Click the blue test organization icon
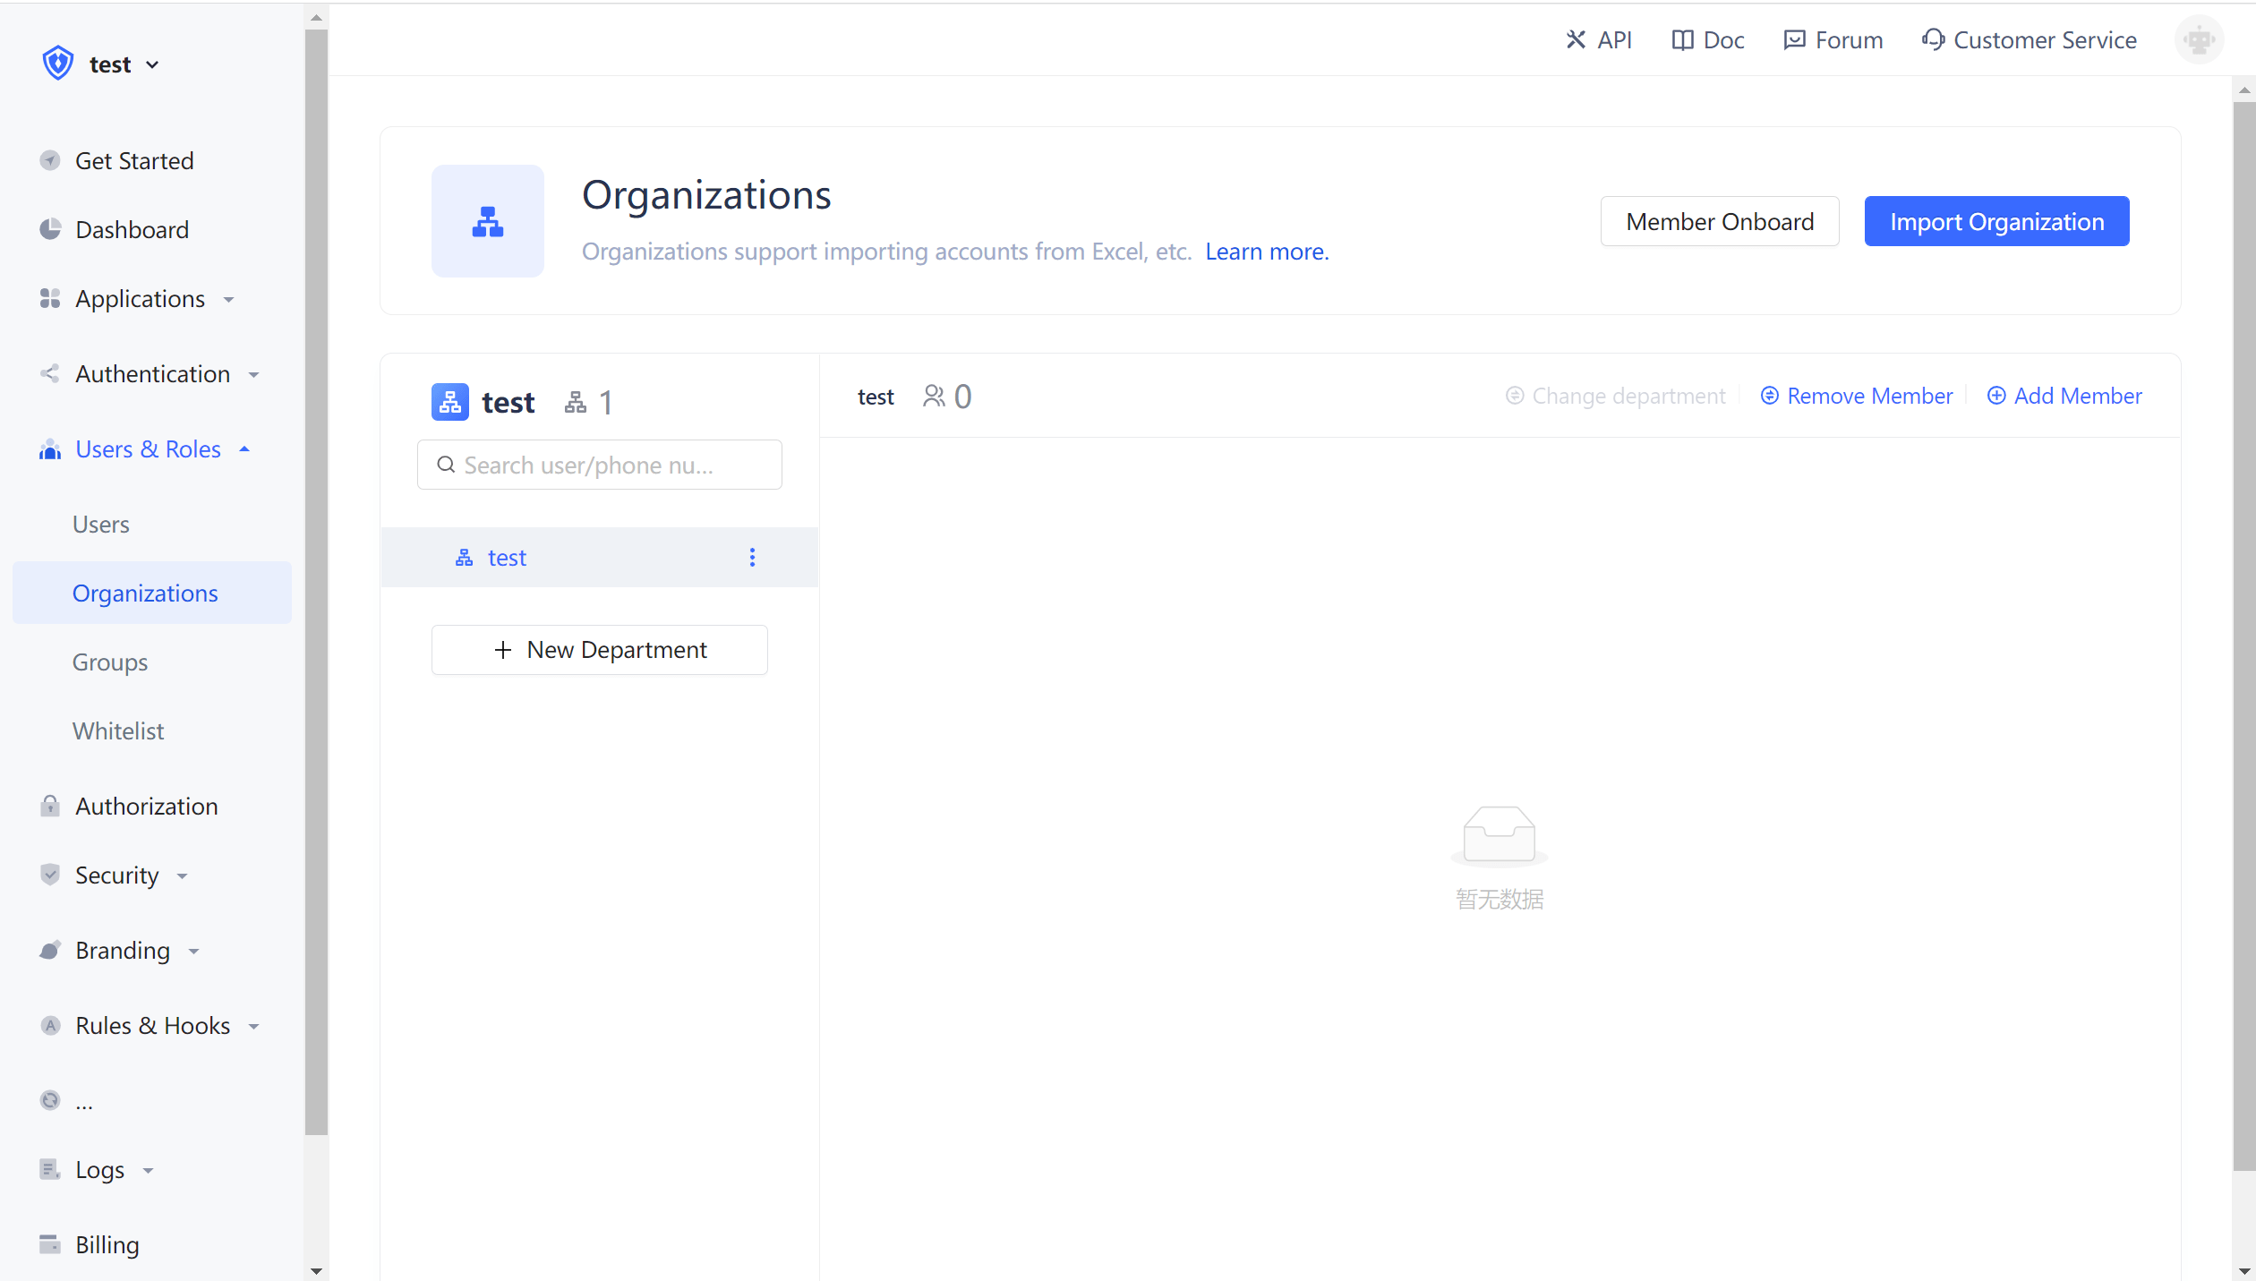The height and width of the screenshot is (1281, 2256). [x=450, y=403]
